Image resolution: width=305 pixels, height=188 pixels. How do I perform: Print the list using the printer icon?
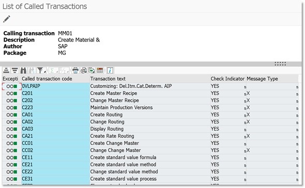(x=75, y=70)
